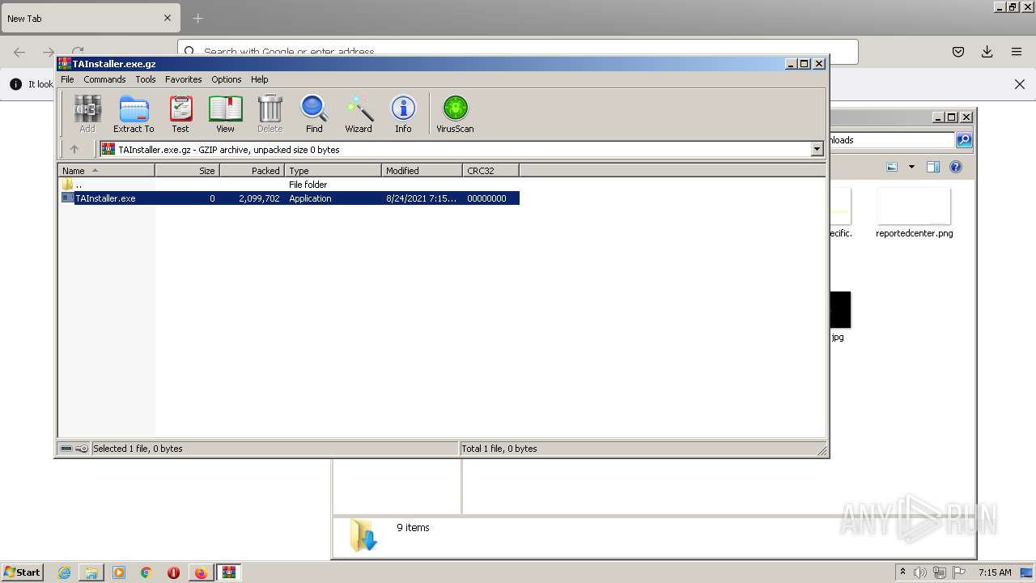Go up one level arrow button
Image resolution: width=1036 pixels, height=583 pixels.
click(x=74, y=149)
